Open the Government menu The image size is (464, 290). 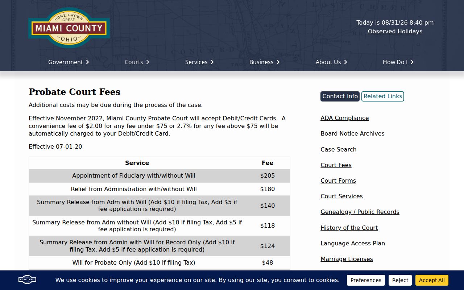tap(66, 62)
